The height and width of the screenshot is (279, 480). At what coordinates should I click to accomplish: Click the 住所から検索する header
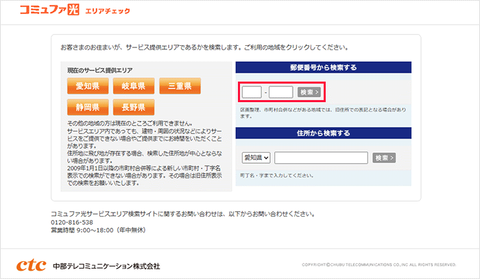[323, 133]
